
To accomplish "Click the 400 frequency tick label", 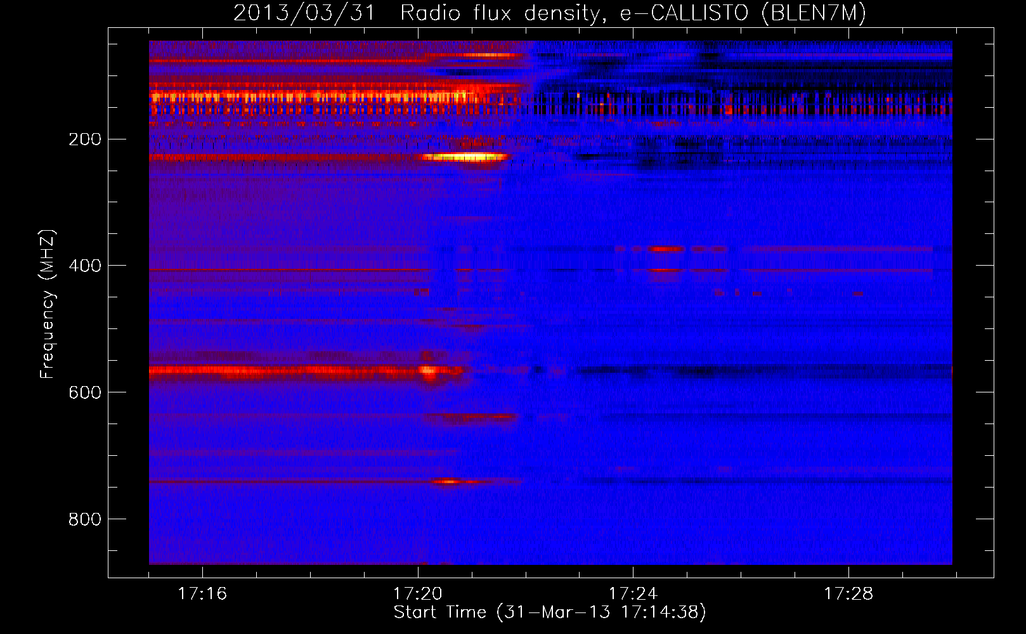I will point(85,266).
